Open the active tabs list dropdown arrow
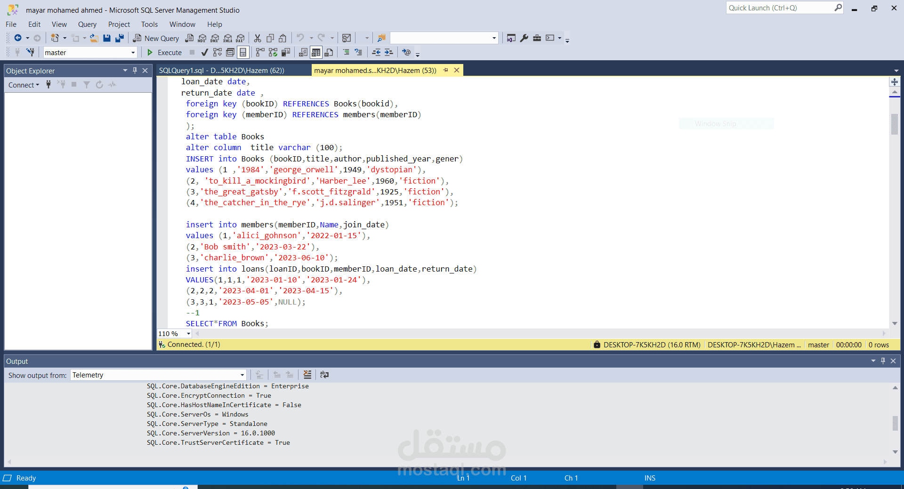Screen dimensions: 904x489 896,71
